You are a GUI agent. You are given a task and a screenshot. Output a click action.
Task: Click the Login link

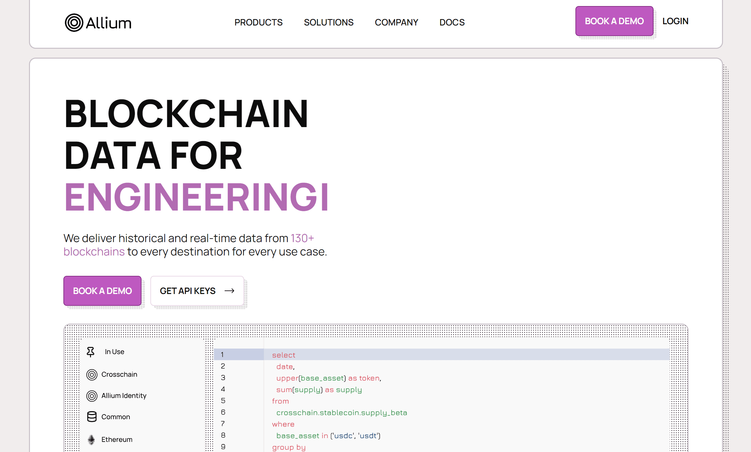click(675, 21)
